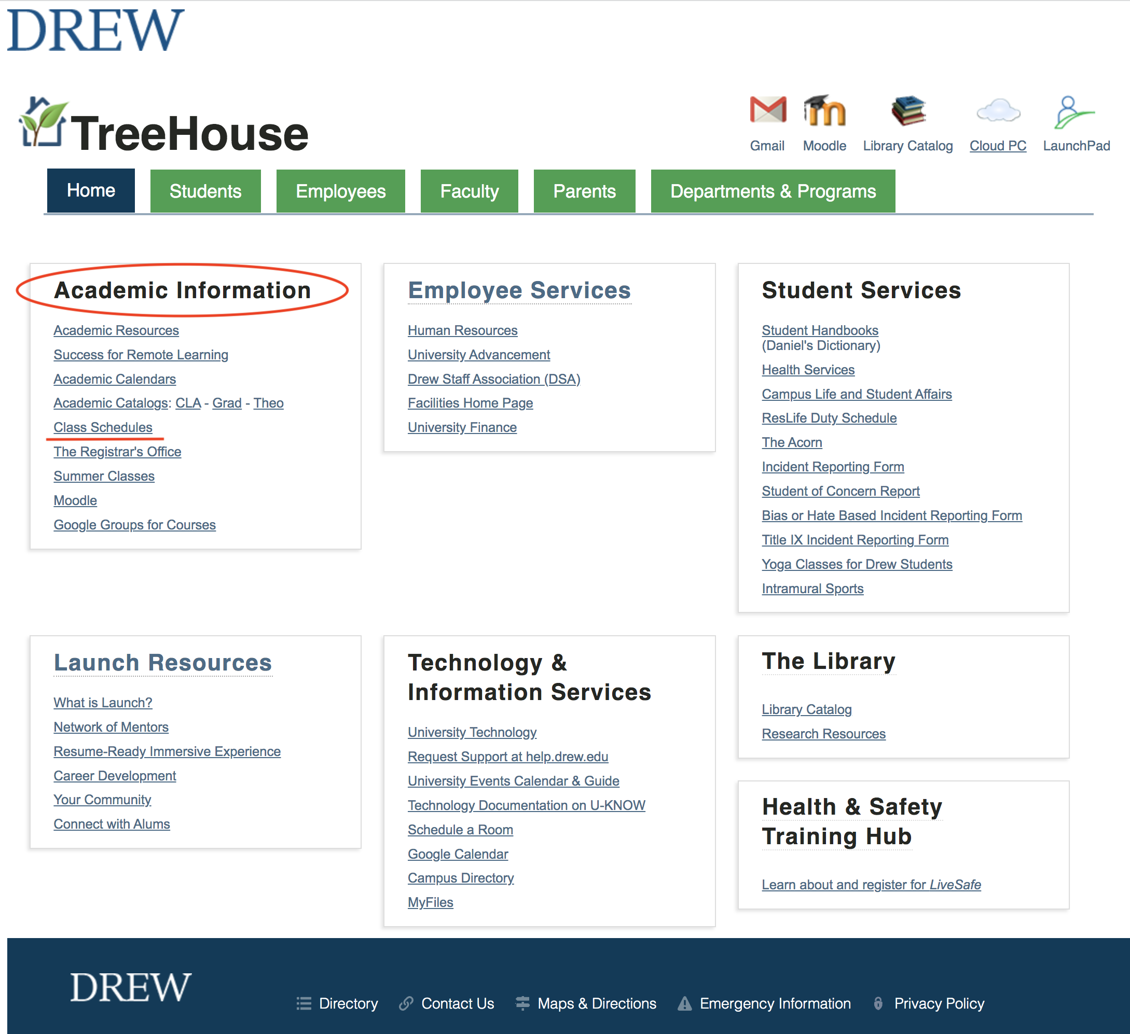Image resolution: width=1130 pixels, height=1034 pixels.
Task: Click the Library Catalog link under The Library
Action: 807,710
